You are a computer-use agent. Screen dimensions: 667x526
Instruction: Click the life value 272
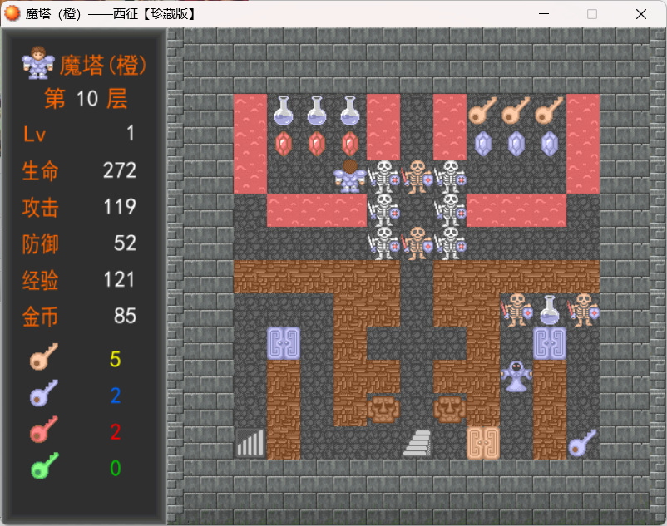tap(120, 171)
